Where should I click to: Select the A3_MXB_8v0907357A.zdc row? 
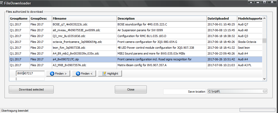point(136,65)
